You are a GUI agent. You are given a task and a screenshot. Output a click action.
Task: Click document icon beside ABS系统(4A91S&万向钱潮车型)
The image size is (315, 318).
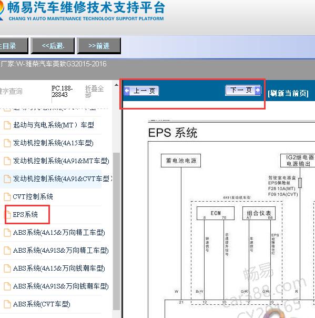[x=7, y=286]
